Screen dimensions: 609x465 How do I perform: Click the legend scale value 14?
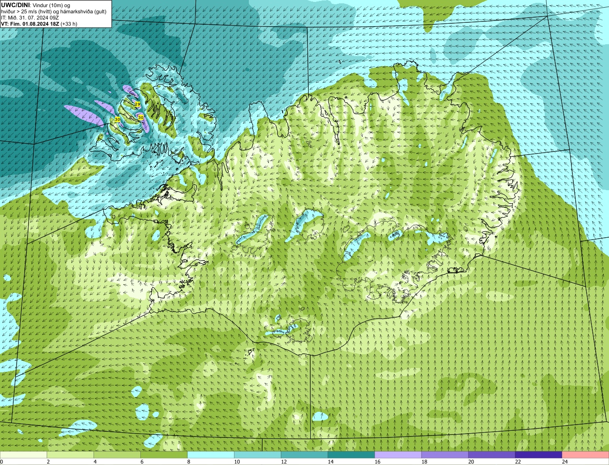tap(331, 462)
